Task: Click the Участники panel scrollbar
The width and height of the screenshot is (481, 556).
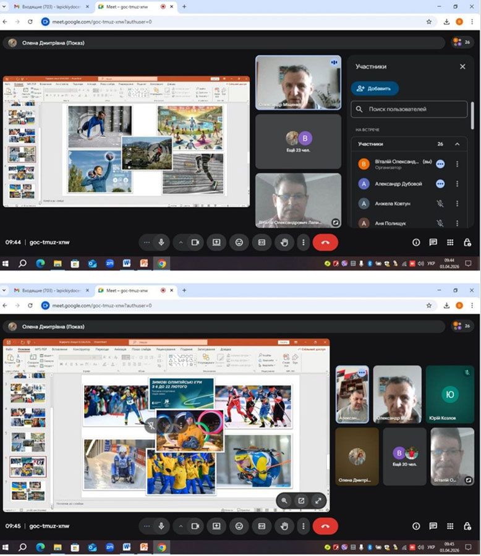Action: pos(472,116)
